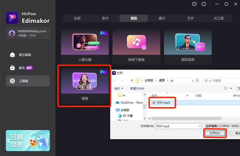240x156 pixels.
Task: Click the 打开(O) button
Action: pos(215,133)
